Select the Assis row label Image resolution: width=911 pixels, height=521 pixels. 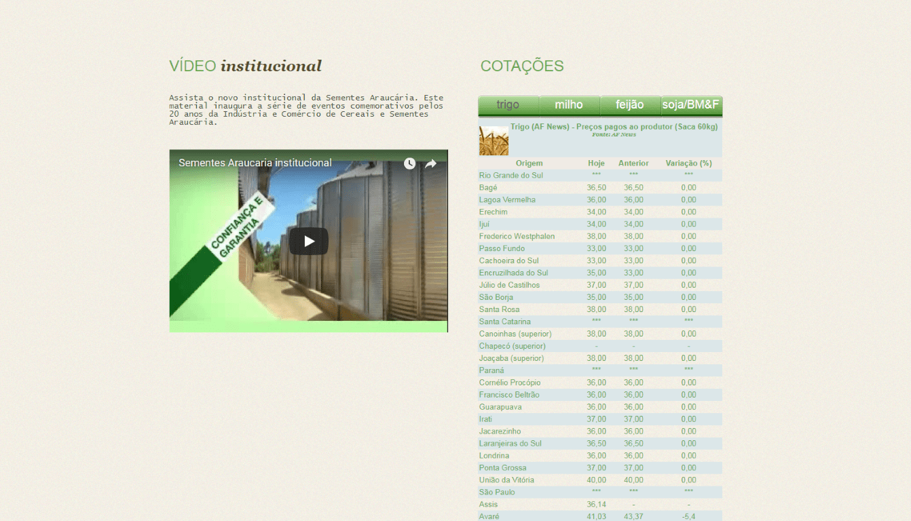(x=488, y=505)
